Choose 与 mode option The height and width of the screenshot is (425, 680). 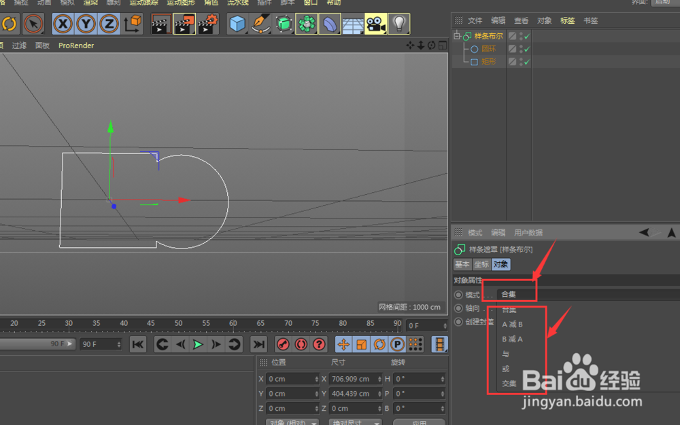click(x=506, y=354)
